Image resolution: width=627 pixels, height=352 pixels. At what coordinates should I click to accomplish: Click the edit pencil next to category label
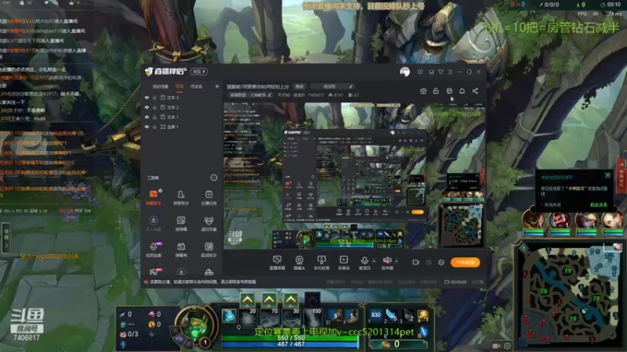click(270, 95)
